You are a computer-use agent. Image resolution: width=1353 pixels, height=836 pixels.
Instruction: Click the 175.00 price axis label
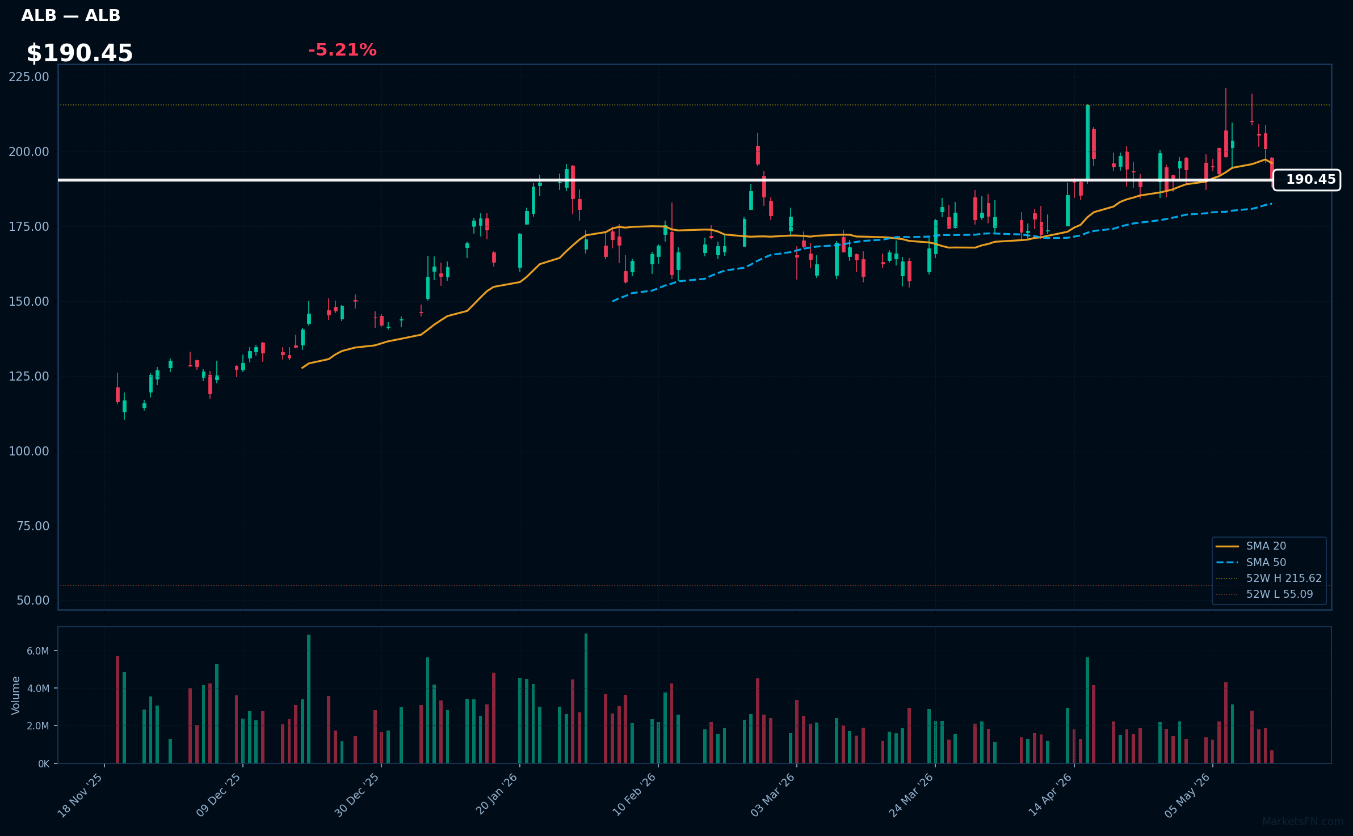29,227
